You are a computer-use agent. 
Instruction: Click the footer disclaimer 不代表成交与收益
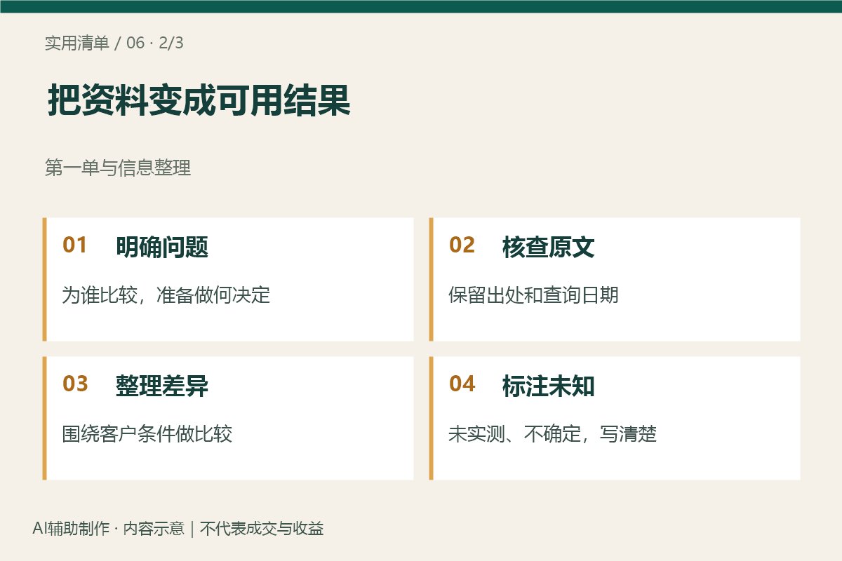pos(262,529)
